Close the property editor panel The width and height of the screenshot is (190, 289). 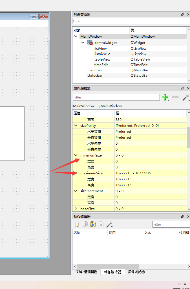[x=188, y=88]
